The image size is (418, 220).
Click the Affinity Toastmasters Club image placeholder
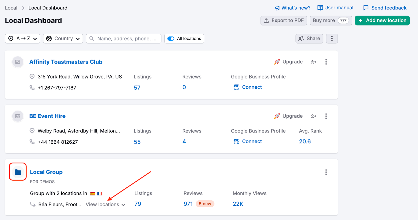click(18, 62)
